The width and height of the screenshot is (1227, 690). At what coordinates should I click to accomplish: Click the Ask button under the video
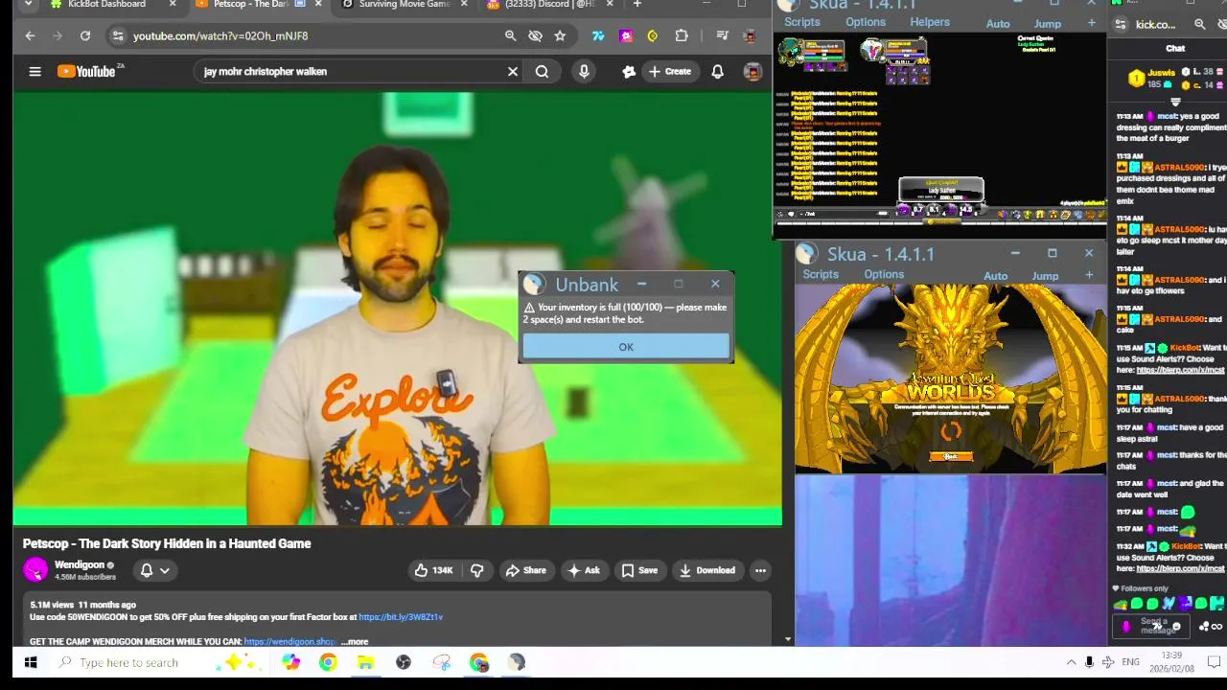pyautogui.click(x=584, y=570)
